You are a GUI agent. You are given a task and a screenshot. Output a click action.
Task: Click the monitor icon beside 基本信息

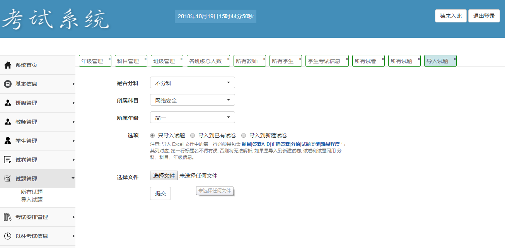[x=8, y=84]
